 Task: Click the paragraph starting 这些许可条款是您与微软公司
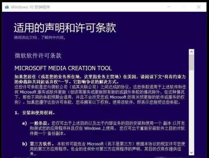[x=100, y=94]
